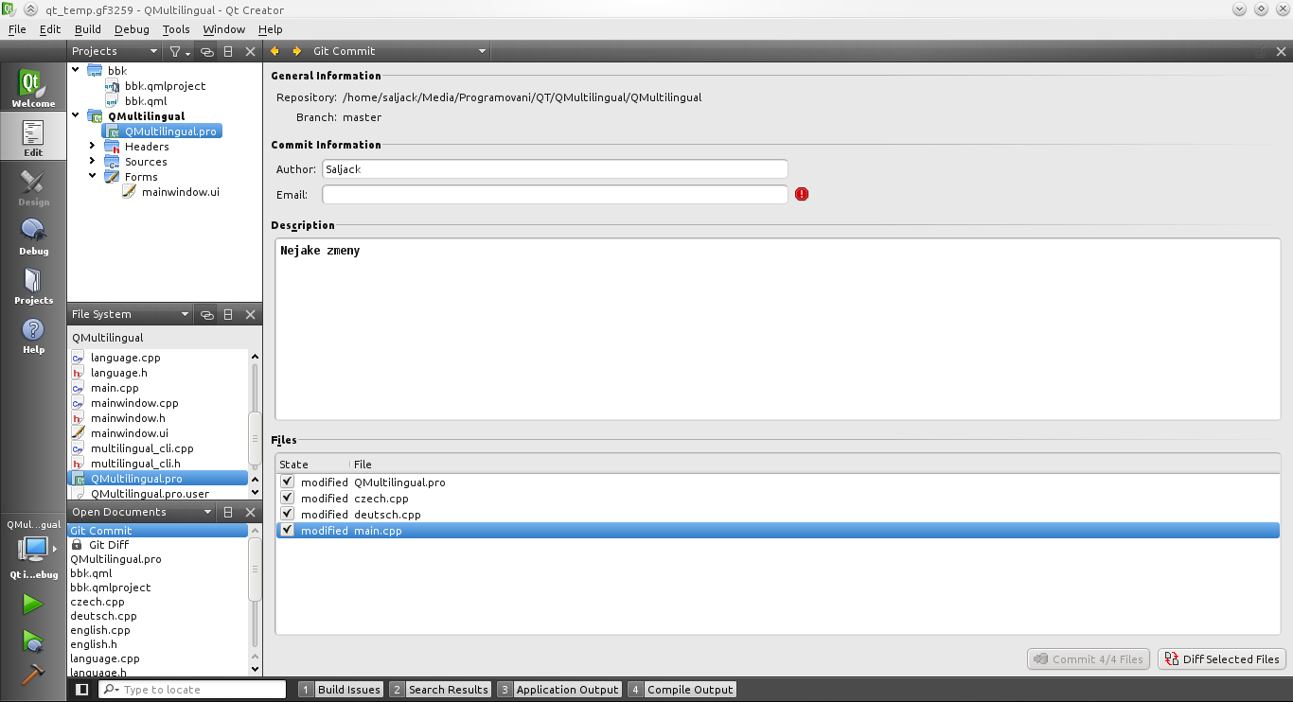Close the Projects pane
Screen dimensions: 1293x702
(x=250, y=51)
